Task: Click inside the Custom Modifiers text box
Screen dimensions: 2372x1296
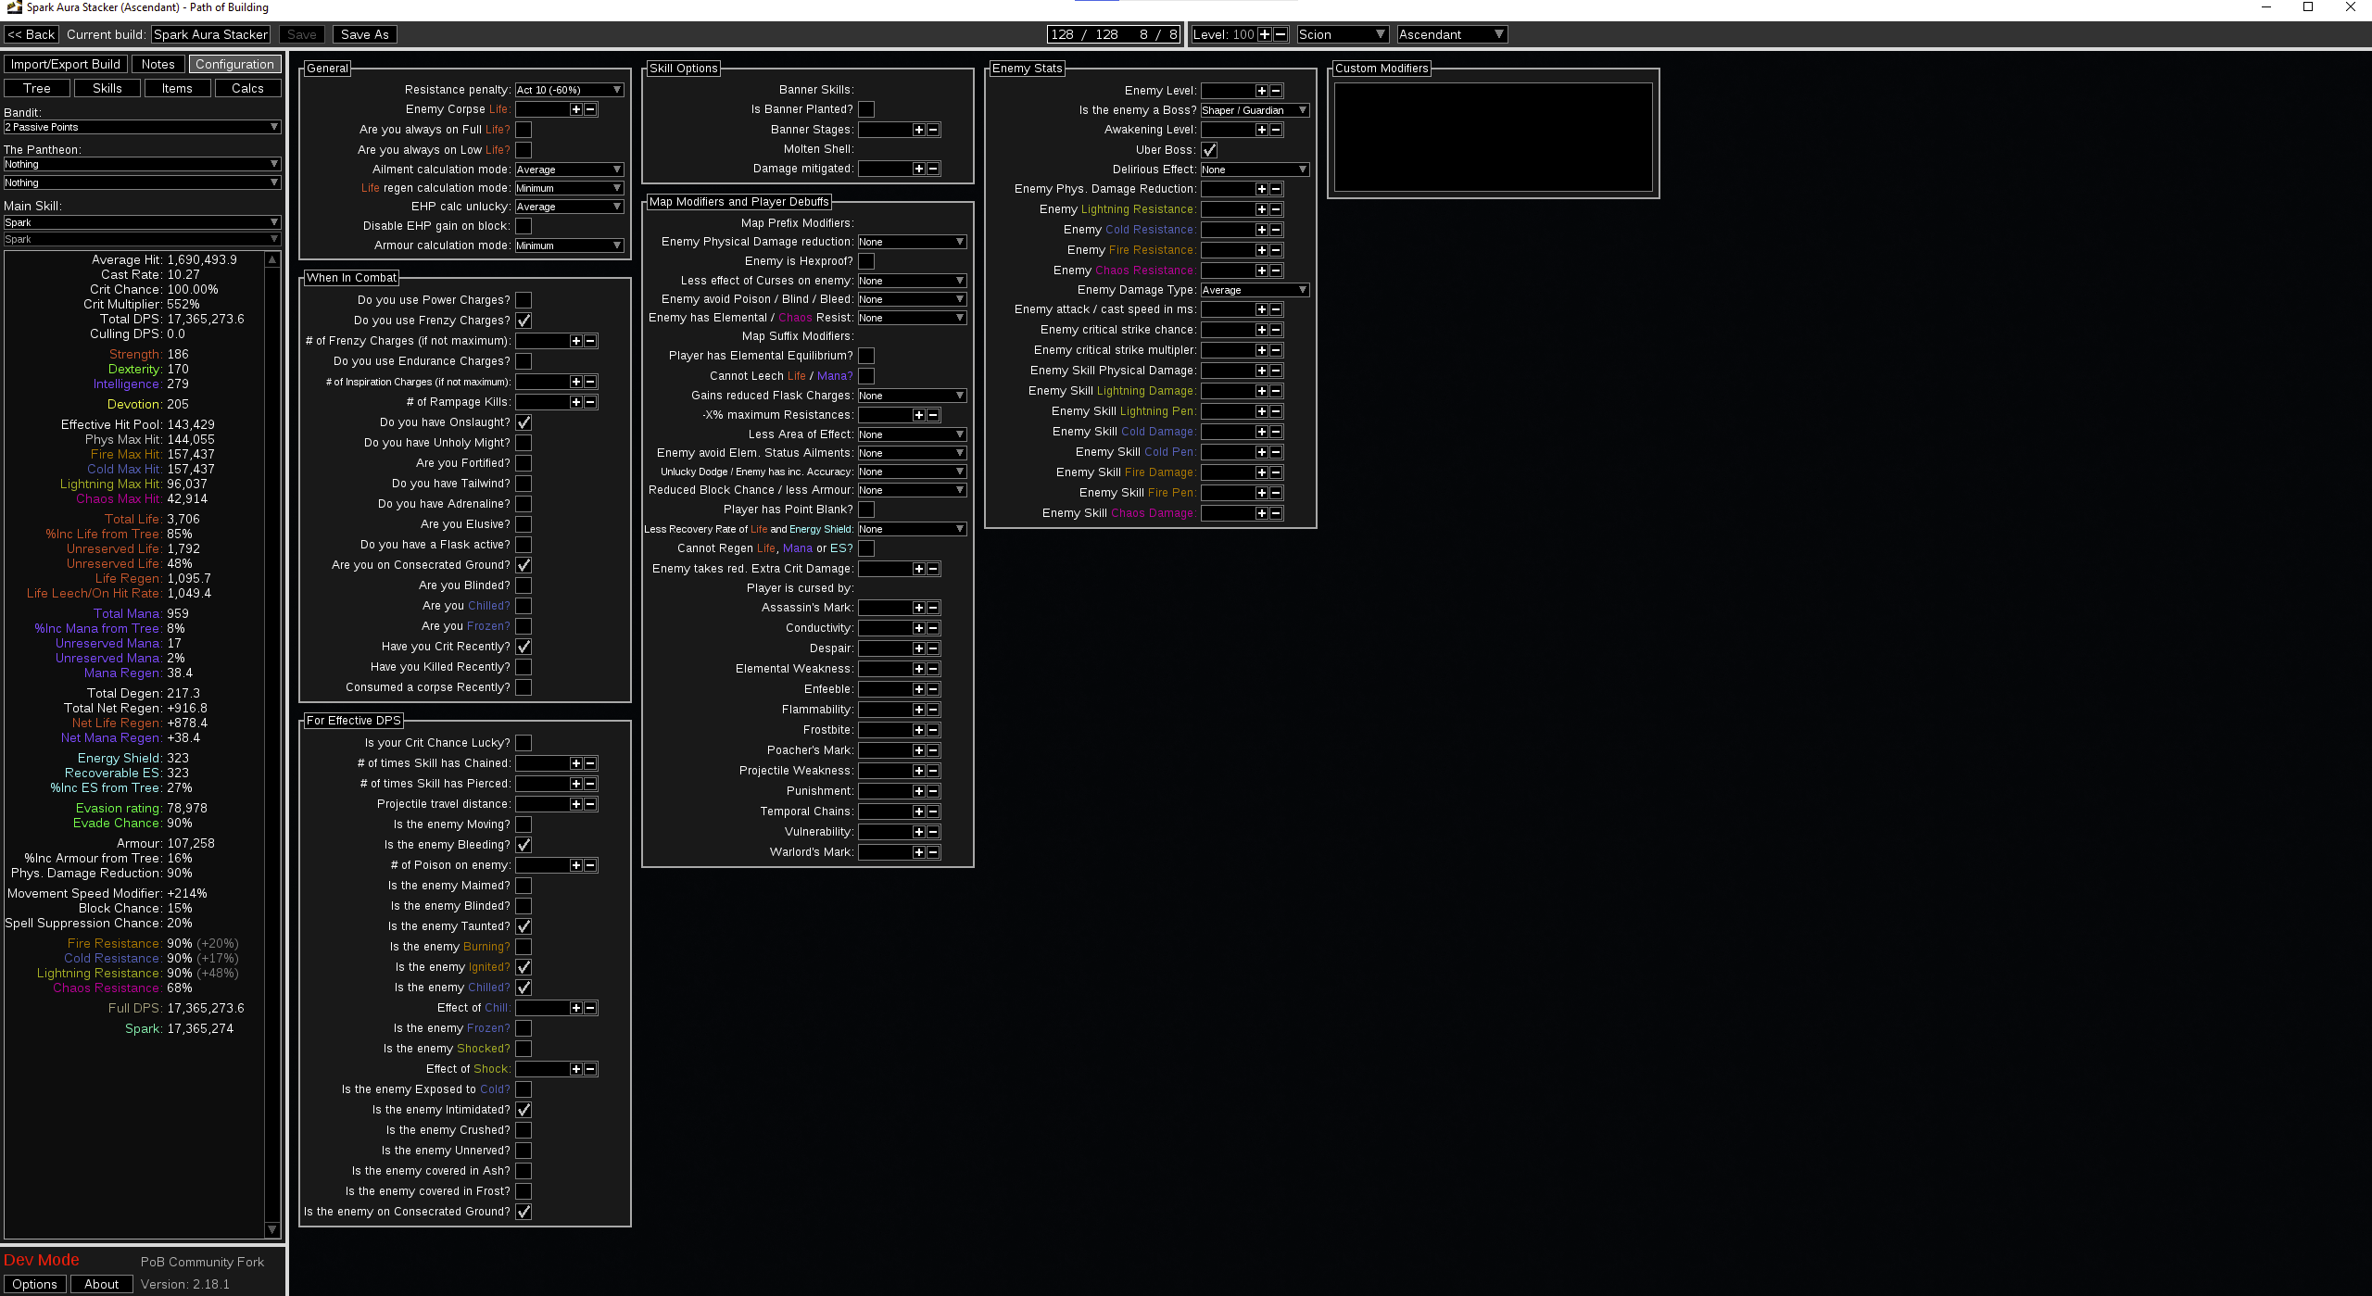Action: click(1493, 137)
